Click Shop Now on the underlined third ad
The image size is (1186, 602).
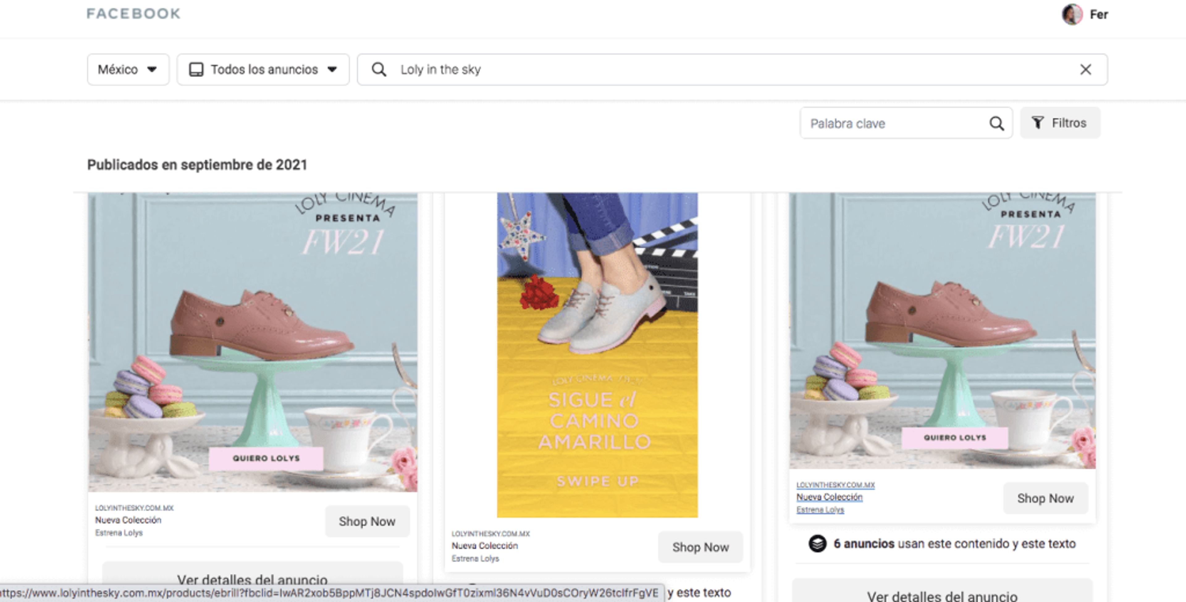click(x=1045, y=499)
